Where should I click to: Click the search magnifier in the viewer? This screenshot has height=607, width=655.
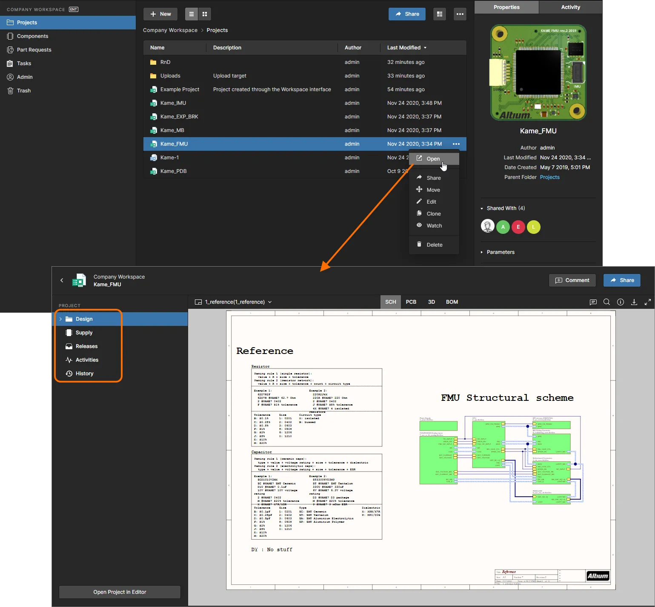click(x=607, y=302)
